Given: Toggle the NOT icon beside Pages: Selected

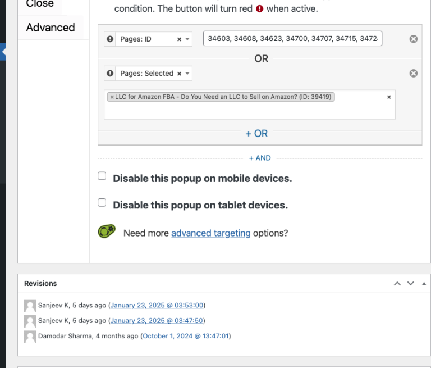Looking at the screenshot, I should tap(111, 74).
